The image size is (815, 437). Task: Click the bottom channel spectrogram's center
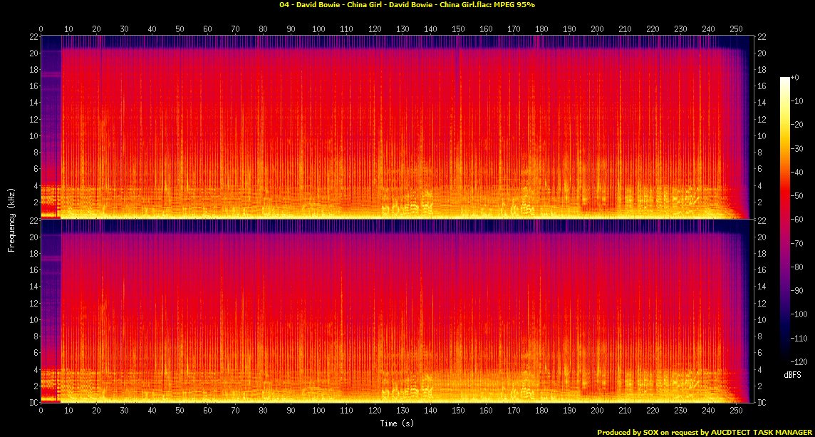coord(396,311)
